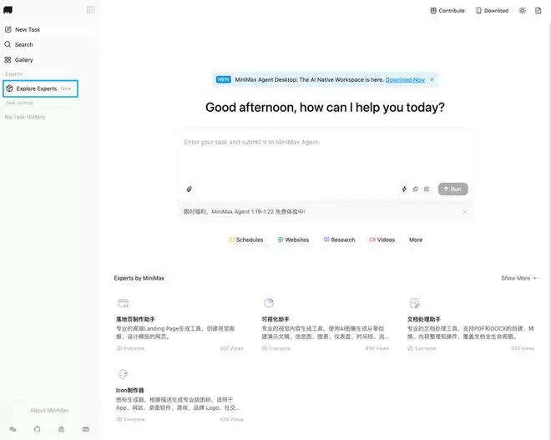This screenshot has width=551, height=440.
Task: Click the WeChat icon in the sidebar footer
Action: click(x=13, y=428)
